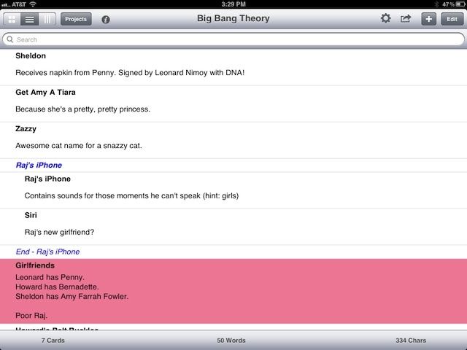Add a new card with plus button

(x=428, y=20)
